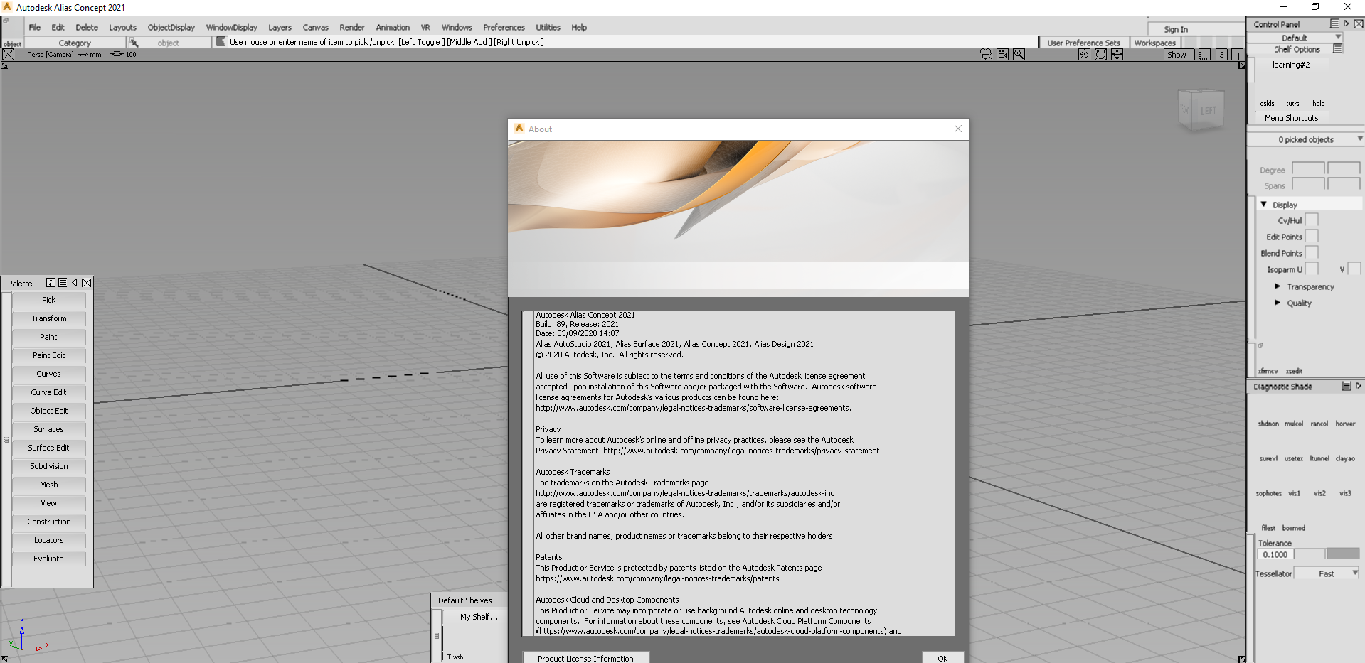This screenshot has width=1365, height=663.
Task: Expand the Quality section
Action: click(x=1278, y=303)
